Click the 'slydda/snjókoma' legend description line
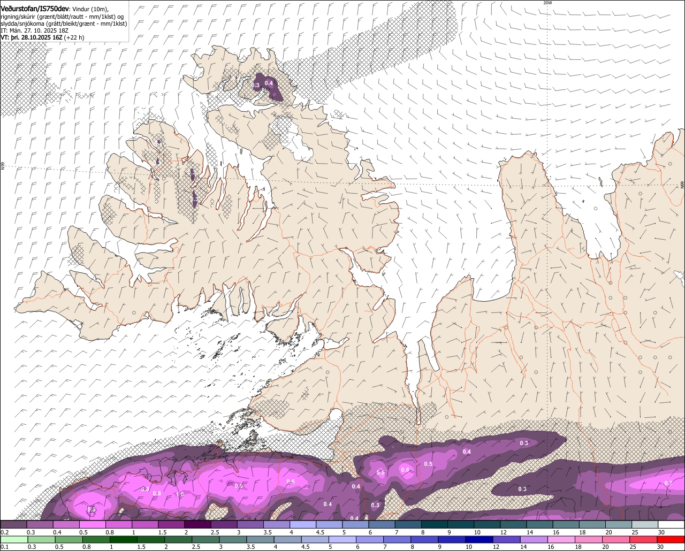The image size is (685, 551). [x=64, y=24]
